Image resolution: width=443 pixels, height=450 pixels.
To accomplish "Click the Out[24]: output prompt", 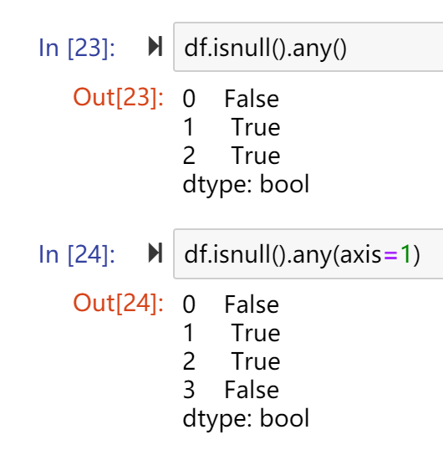I will (118, 303).
